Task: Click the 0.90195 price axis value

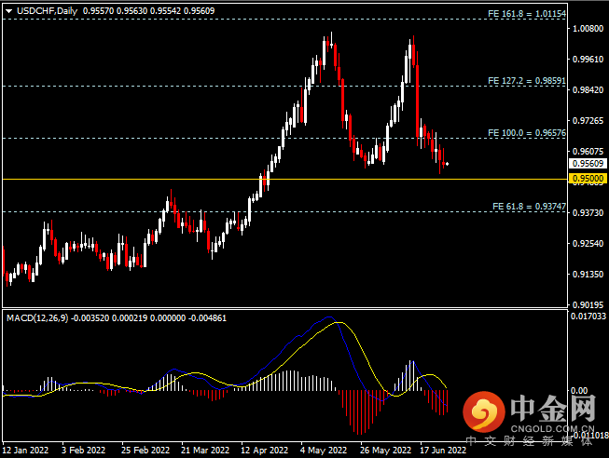Action: (588, 304)
